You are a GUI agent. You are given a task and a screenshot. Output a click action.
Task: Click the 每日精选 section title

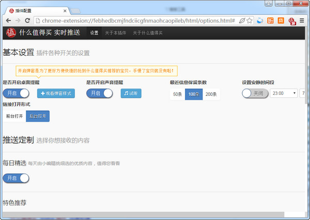click(14, 163)
